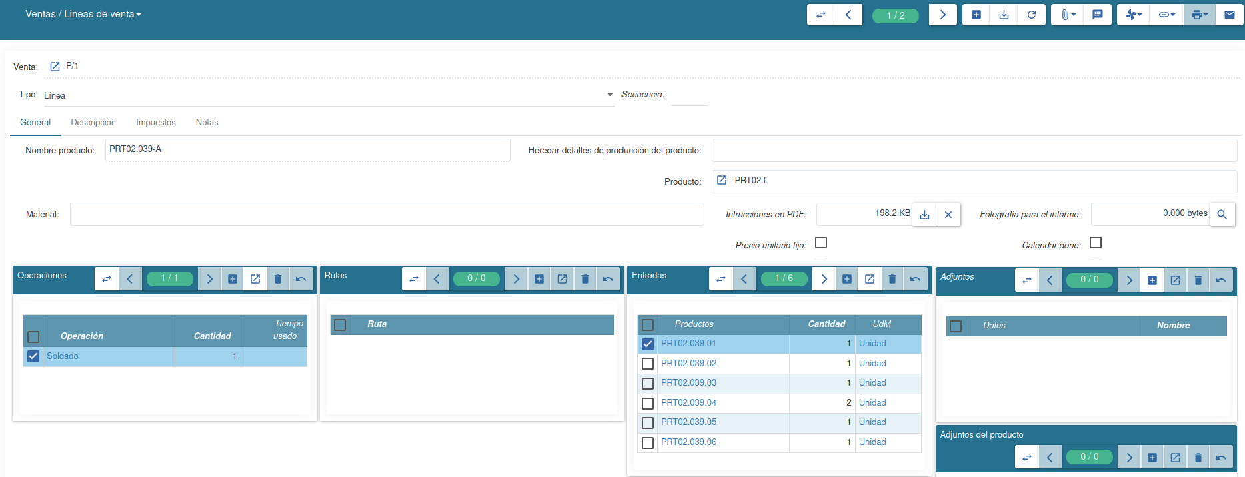Click the reload record icon in top toolbar

1031,15
